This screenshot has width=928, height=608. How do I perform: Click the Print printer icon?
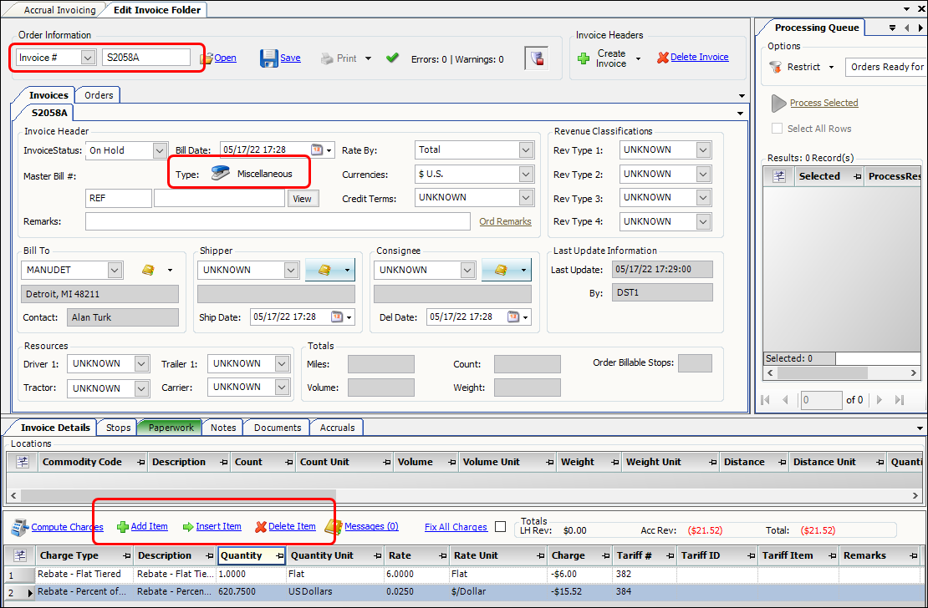[x=328, y=58]
